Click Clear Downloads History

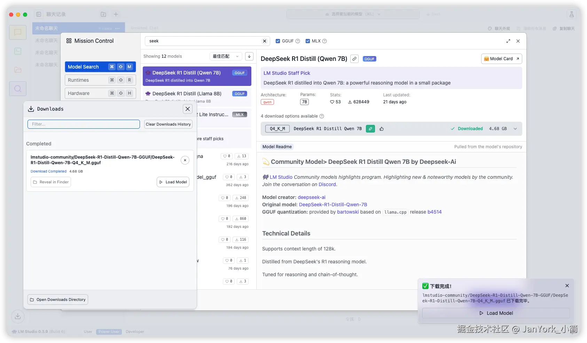click(168, 124)
